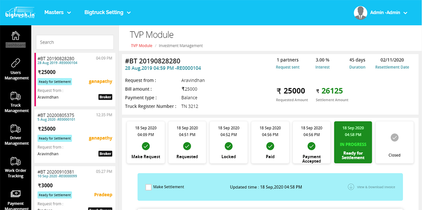Click the TVP Module breadcrumb
Screen dimensions: 422x210
coord(141,46)
